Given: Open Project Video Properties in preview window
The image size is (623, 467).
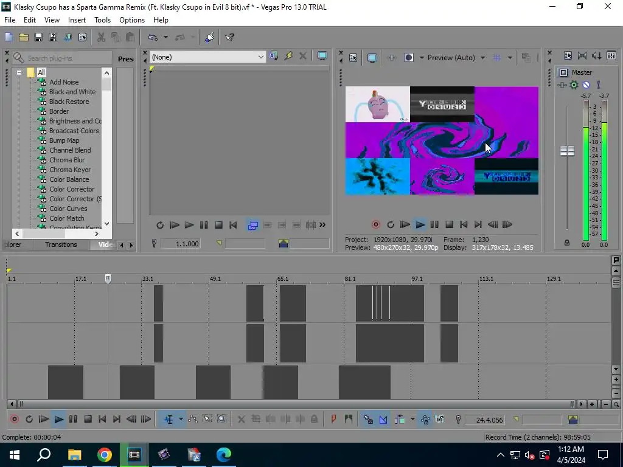Looking at the screenshot, I should (x=353, y=58).
